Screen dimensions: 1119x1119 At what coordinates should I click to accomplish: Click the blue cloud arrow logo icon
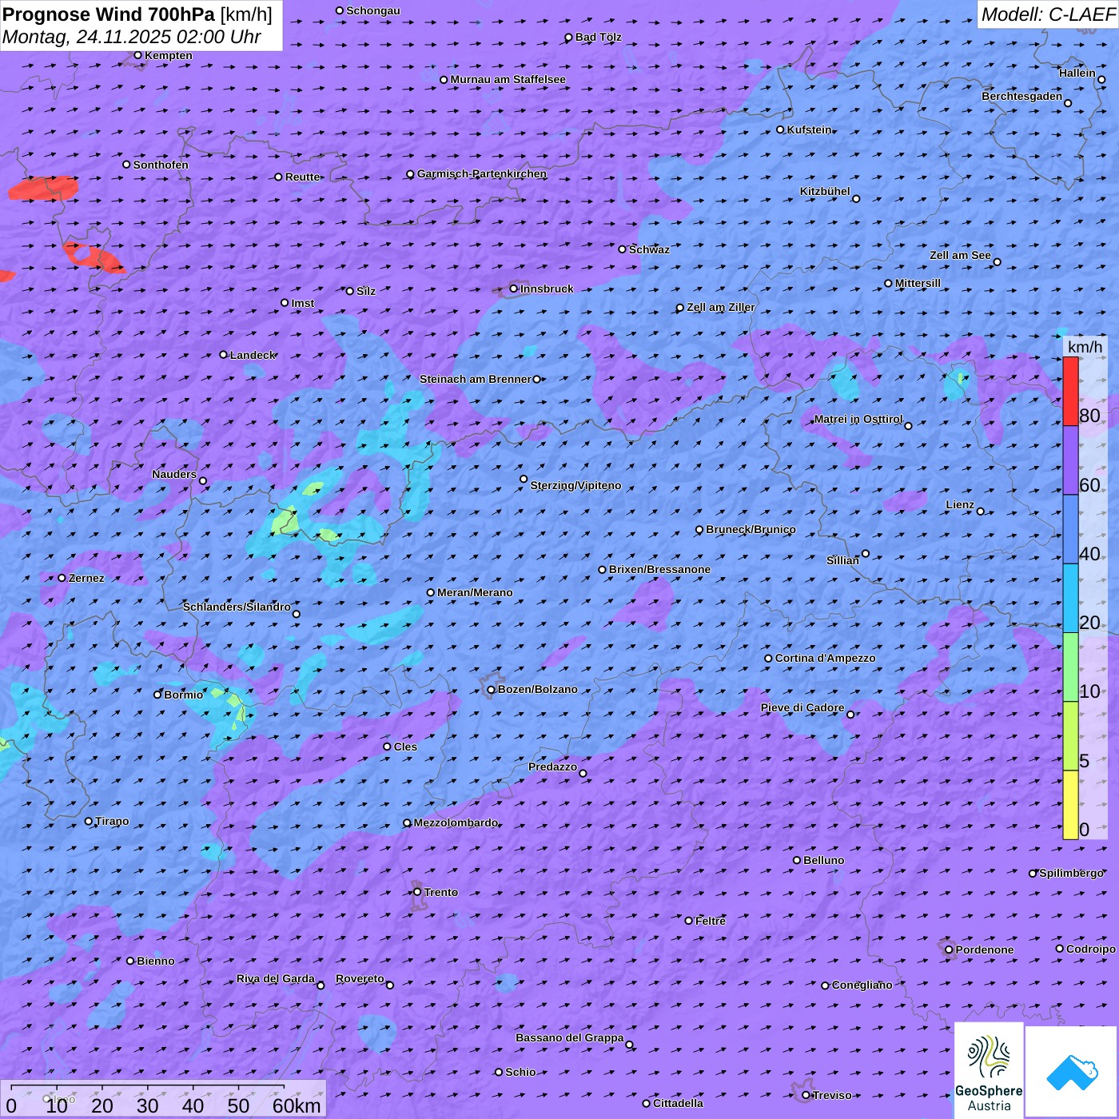point(1072,1073)
